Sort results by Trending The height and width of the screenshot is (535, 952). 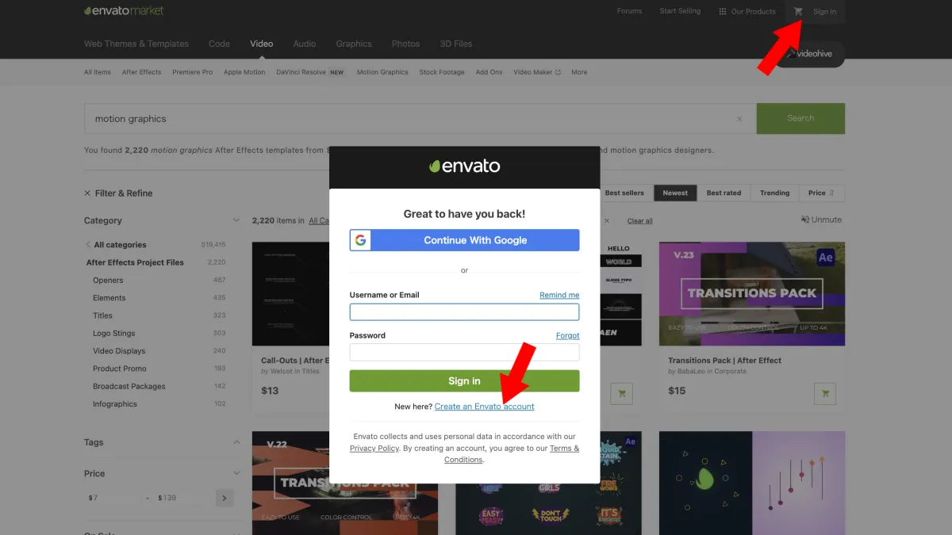click(774, 193)
